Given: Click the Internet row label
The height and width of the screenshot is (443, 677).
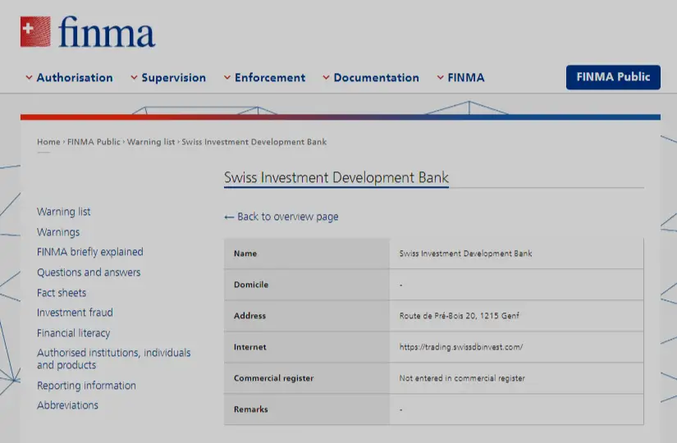Looking at the screenshot, I should click(250, 347).
